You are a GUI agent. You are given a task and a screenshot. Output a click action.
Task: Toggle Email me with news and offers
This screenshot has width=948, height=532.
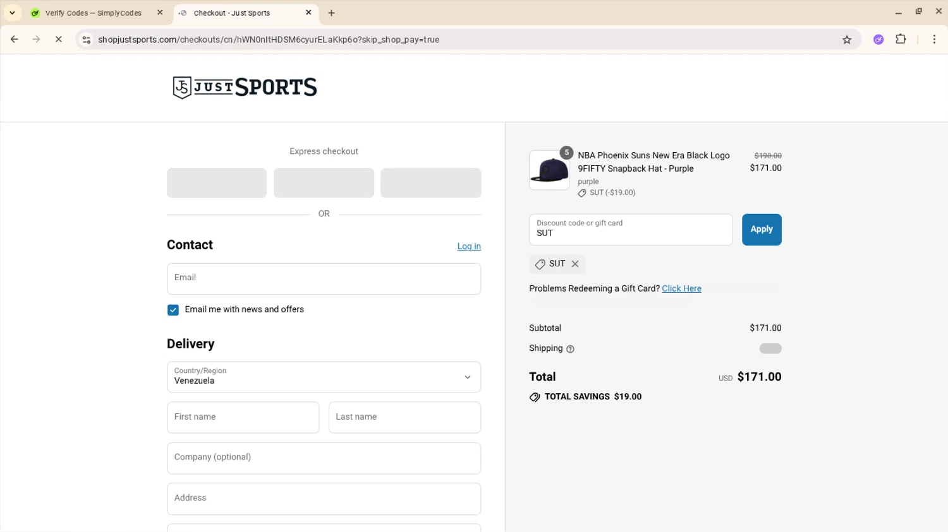(173, 310)
